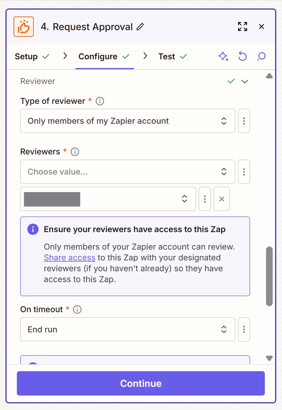This screenshot has width=282, height=410.
Task: Close the Request Approval panel
Action: pos(262,26)
